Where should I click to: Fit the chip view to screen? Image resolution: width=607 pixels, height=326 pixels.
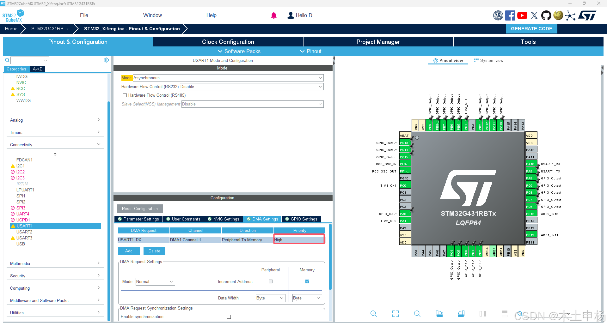(x=395, y=314)
